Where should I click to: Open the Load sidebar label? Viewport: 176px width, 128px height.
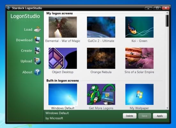[x=28, y=29]
